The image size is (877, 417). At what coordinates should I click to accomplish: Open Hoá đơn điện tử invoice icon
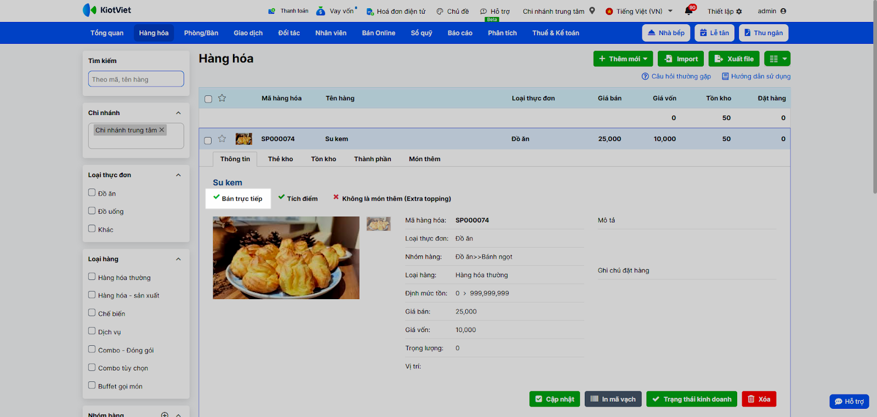click(x=370, y=12)
